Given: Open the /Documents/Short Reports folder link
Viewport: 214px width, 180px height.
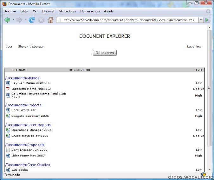Looking at the screenshot, I should (x=28, y=125).
